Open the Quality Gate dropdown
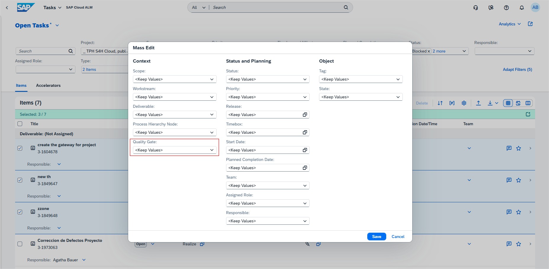 tap(174, 150)
